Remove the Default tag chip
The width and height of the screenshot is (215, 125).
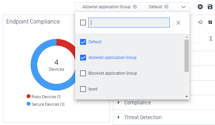166,7
